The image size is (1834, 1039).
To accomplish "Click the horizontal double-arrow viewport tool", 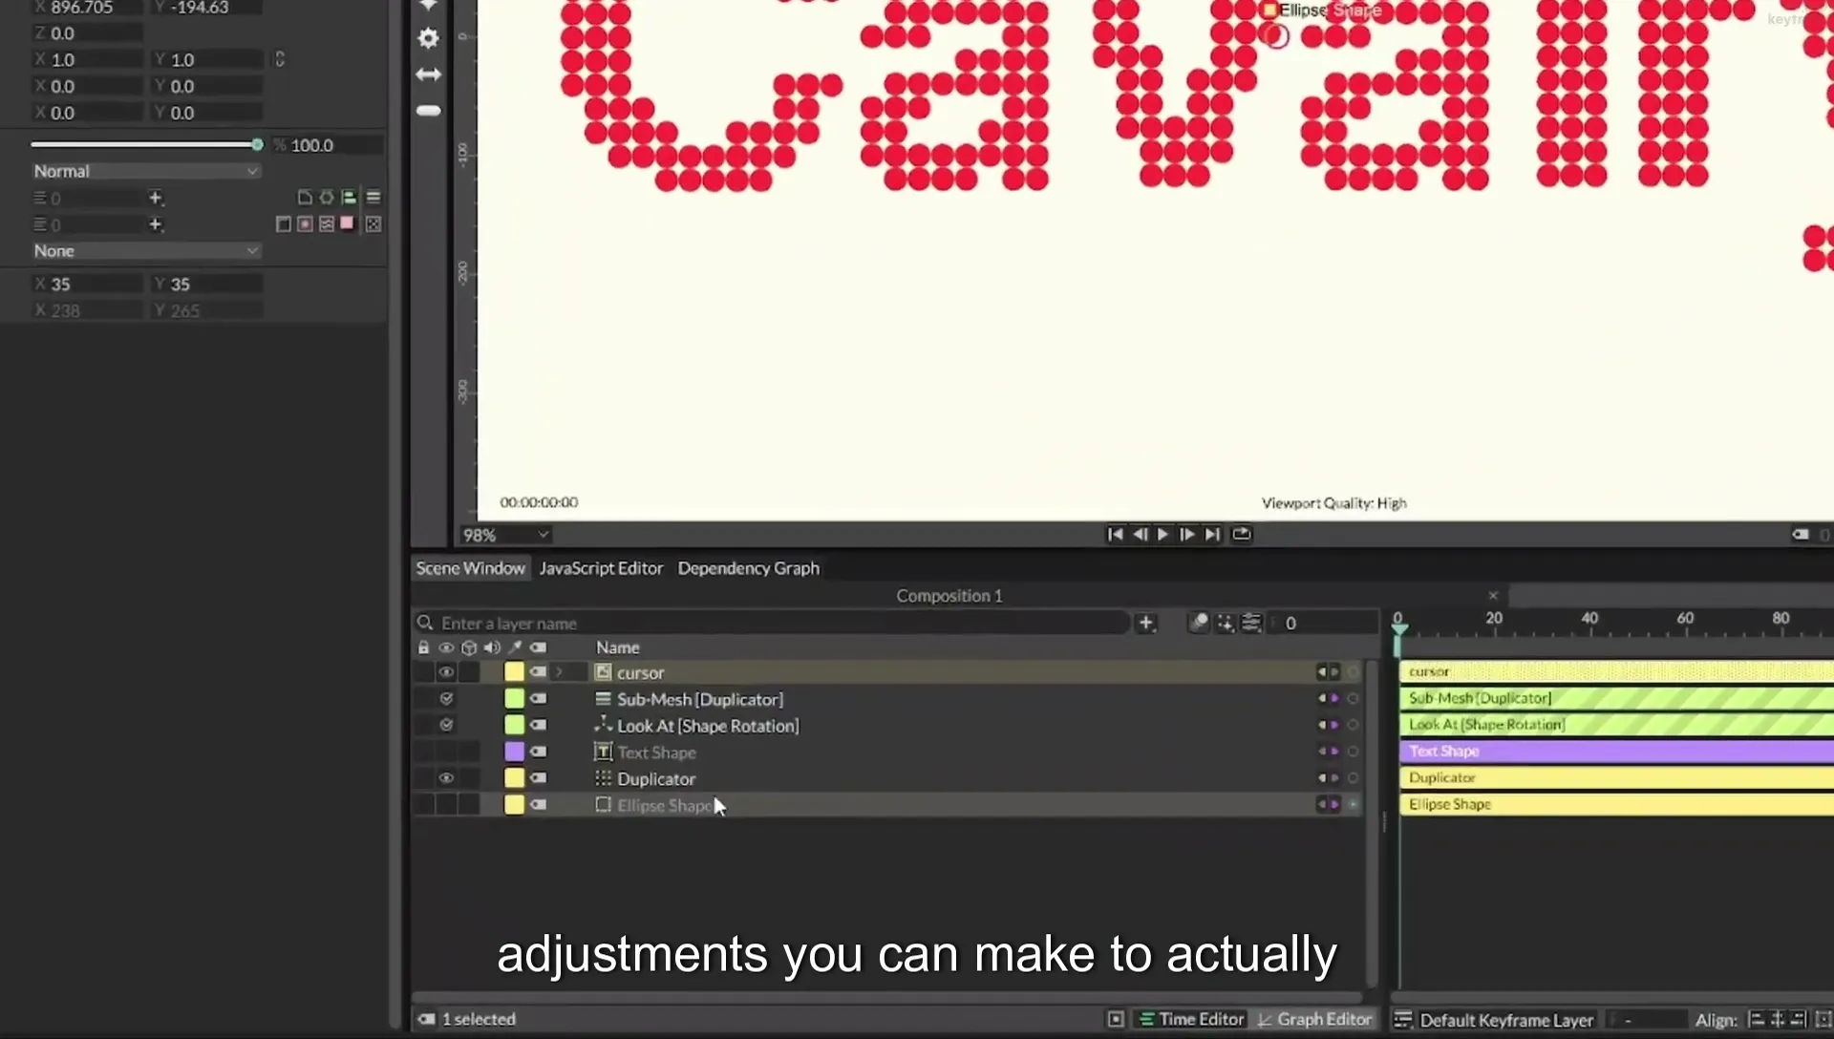I will pyautogui.click(x=428, y=74).
